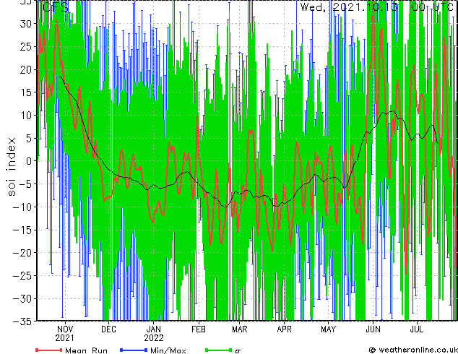This screenshot has width=458, height=354.
Task: Click the y-axis value 20
Action: point(26,69)
